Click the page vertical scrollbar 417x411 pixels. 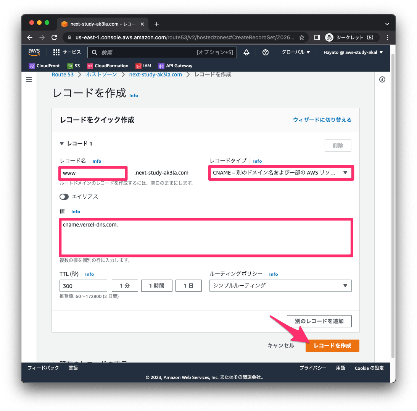coord(393,206)
